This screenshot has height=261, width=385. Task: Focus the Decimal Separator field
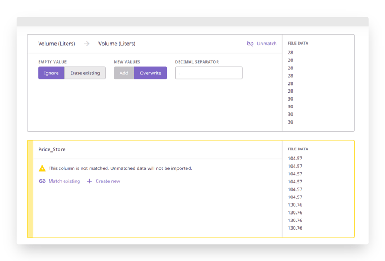[209, 73]
